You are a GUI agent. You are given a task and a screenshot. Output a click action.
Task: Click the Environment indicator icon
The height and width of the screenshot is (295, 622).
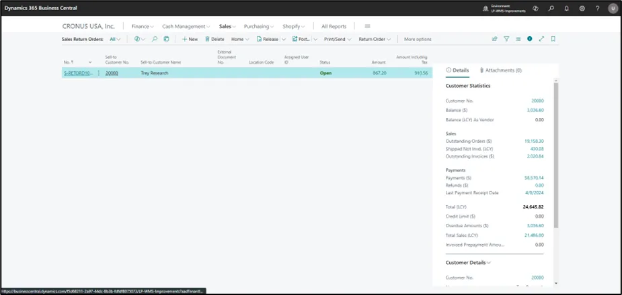coord(485,8)
